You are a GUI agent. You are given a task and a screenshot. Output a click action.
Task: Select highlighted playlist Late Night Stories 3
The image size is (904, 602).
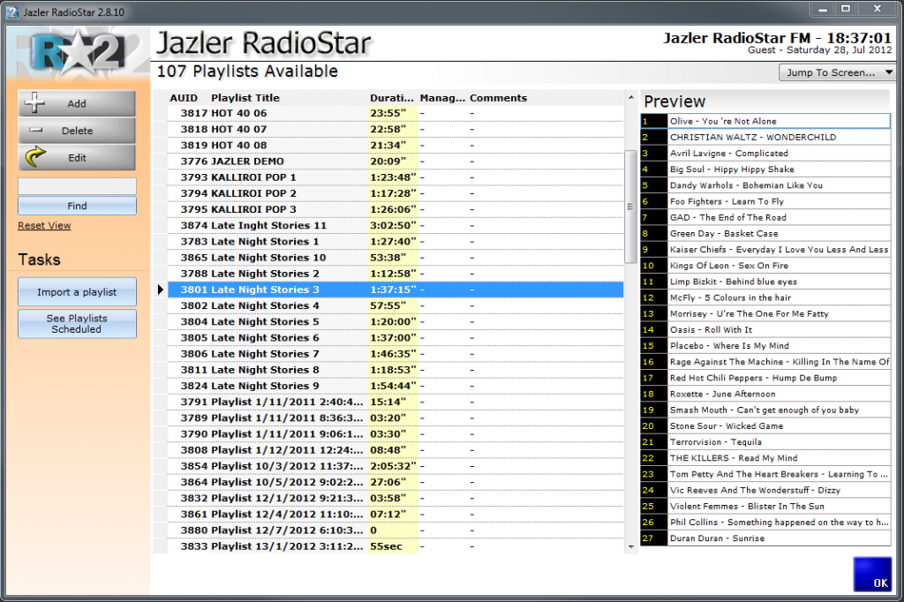click(x=395, y=290)
